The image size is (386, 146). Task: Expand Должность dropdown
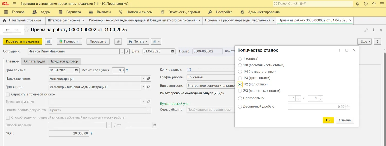pos(143,87)
